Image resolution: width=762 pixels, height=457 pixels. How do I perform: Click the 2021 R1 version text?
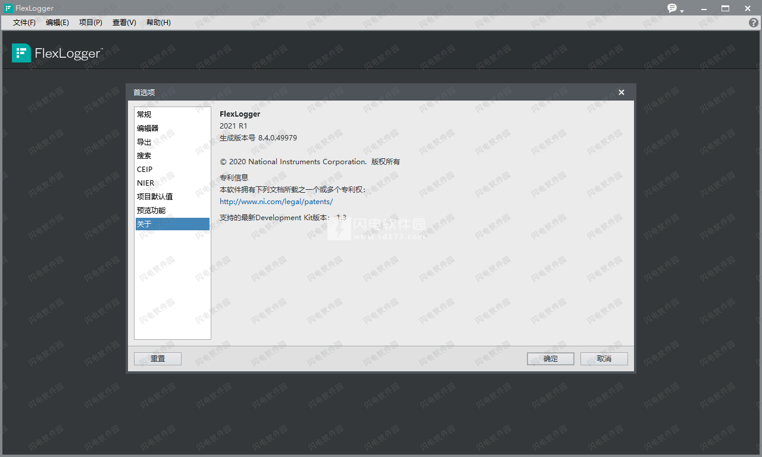point(233,126)
